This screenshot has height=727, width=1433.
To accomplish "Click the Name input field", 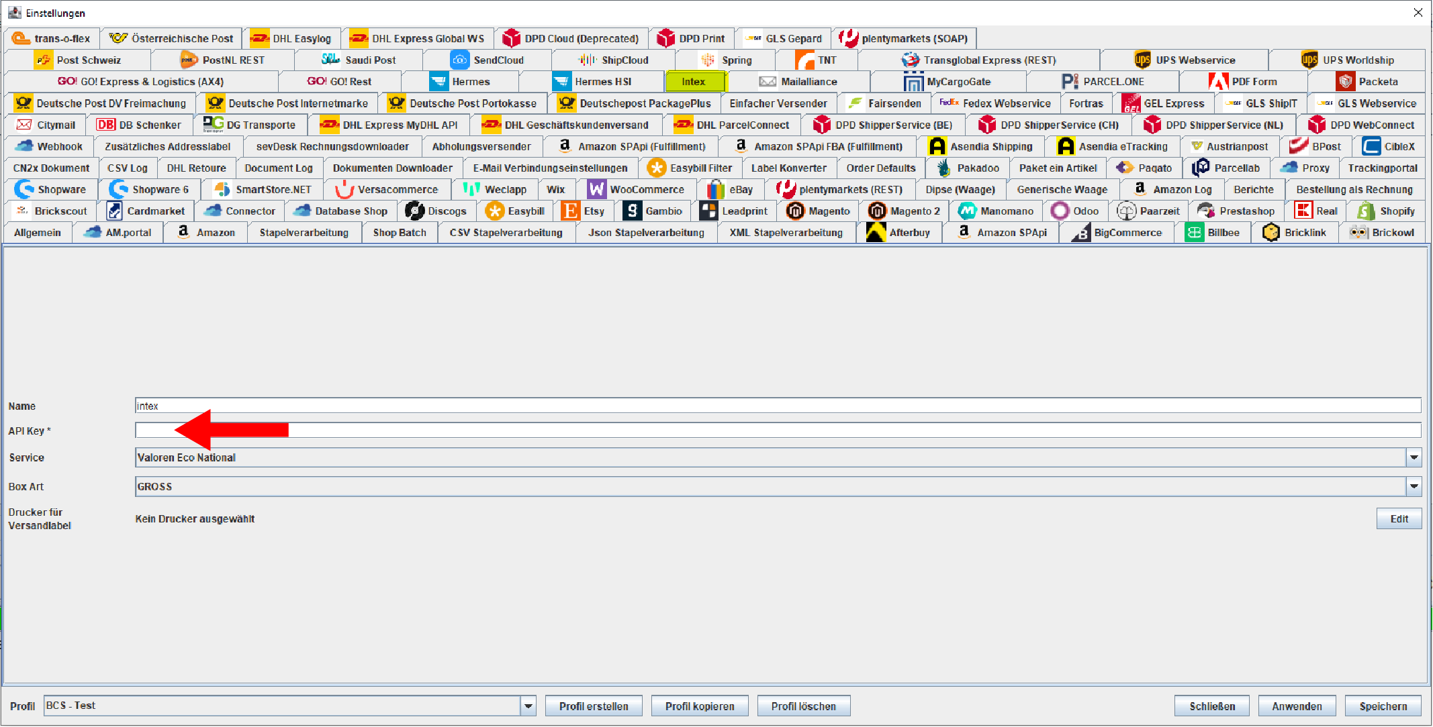I will pos(778,406).
